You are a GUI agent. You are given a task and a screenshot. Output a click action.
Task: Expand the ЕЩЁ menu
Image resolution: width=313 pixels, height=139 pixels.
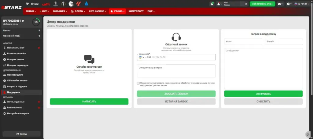click(x=151, y=11)
